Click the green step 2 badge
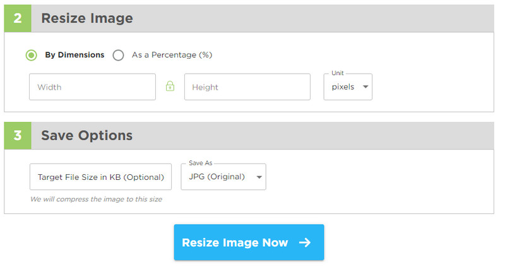 (18, 18)
